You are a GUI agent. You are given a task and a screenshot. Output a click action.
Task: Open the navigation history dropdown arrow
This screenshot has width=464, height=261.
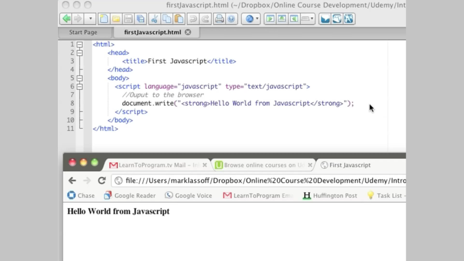(90, 19)
